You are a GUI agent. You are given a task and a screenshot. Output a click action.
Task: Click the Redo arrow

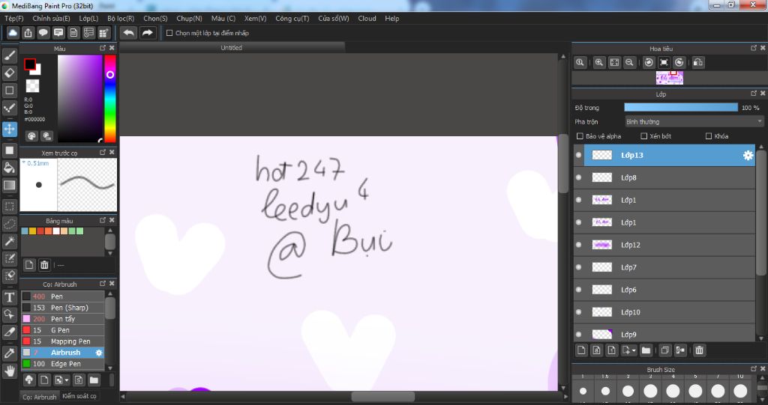point(147,33)
